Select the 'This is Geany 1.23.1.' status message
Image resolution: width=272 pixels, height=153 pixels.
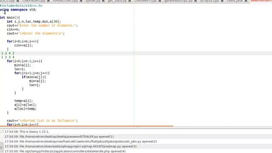[x=27, y=132]
